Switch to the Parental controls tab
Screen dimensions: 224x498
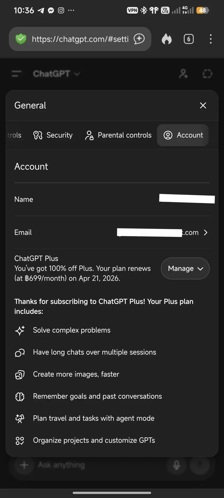pos(118,135)
